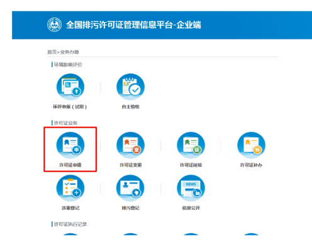The width and height of the screenshot is (312, 242).
Task: Click the 排污登记 text label
Action: pyautogui.click(x=130, y=208)
